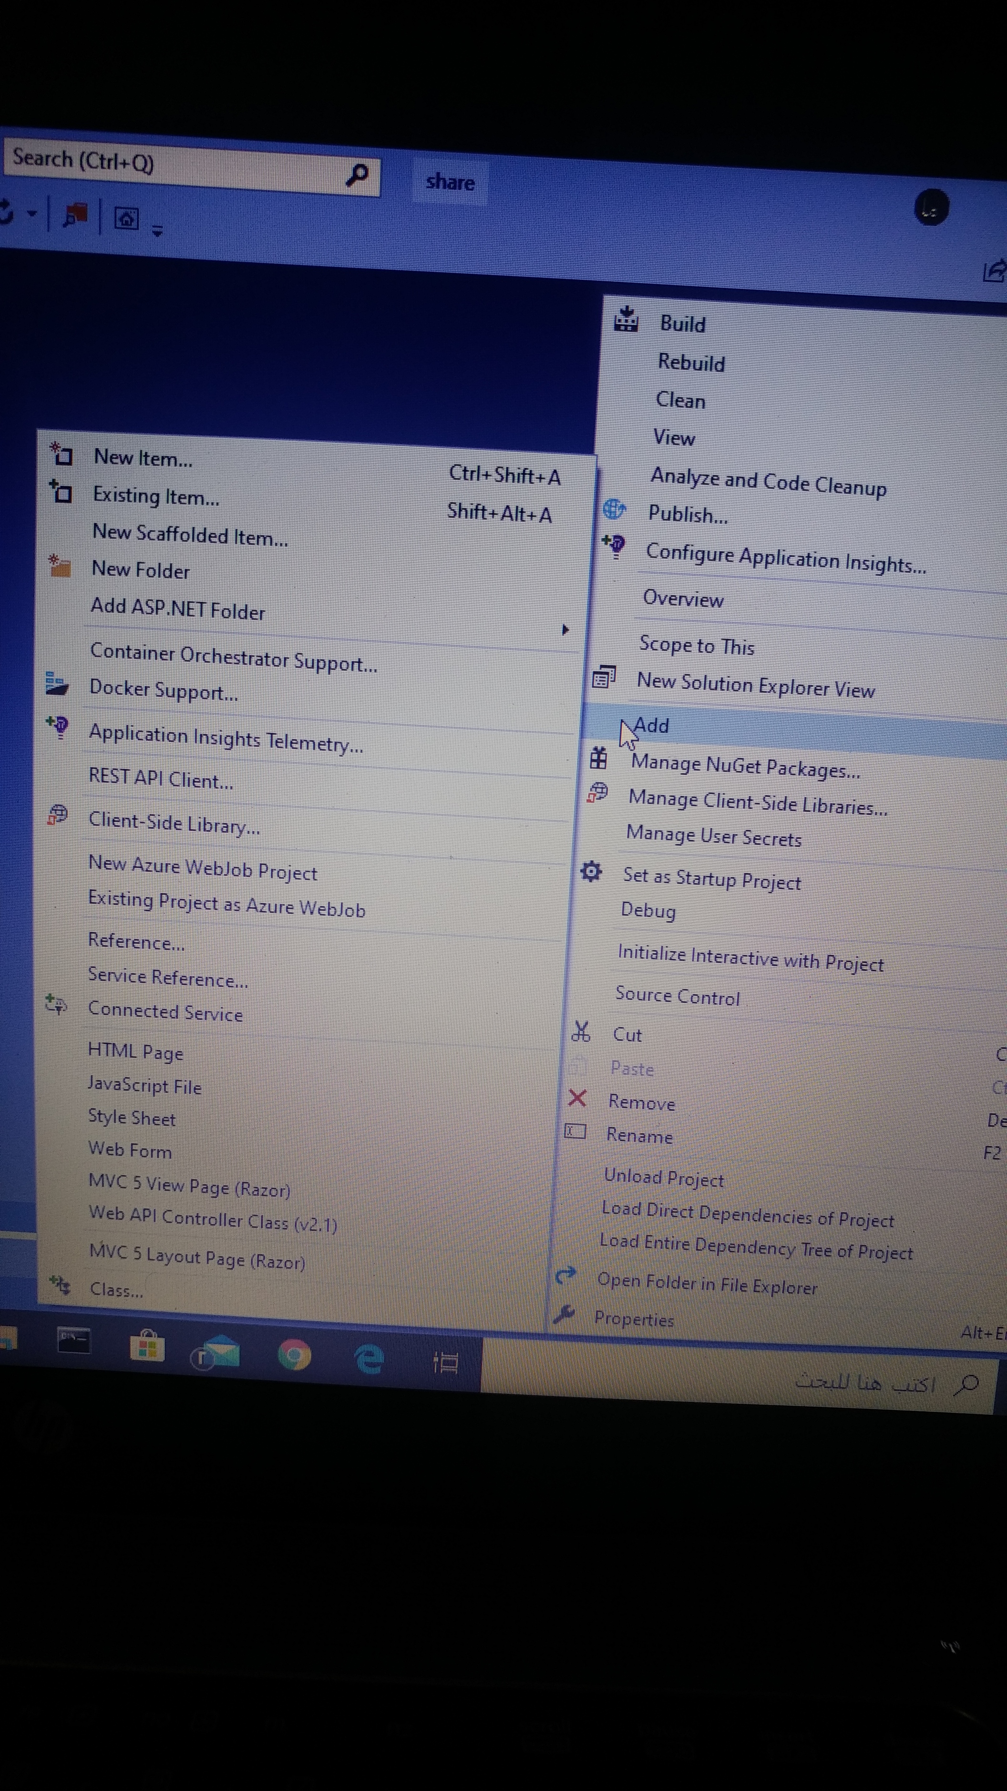
Task: Select HTML Page item
Action: (x=135, y=1050)
